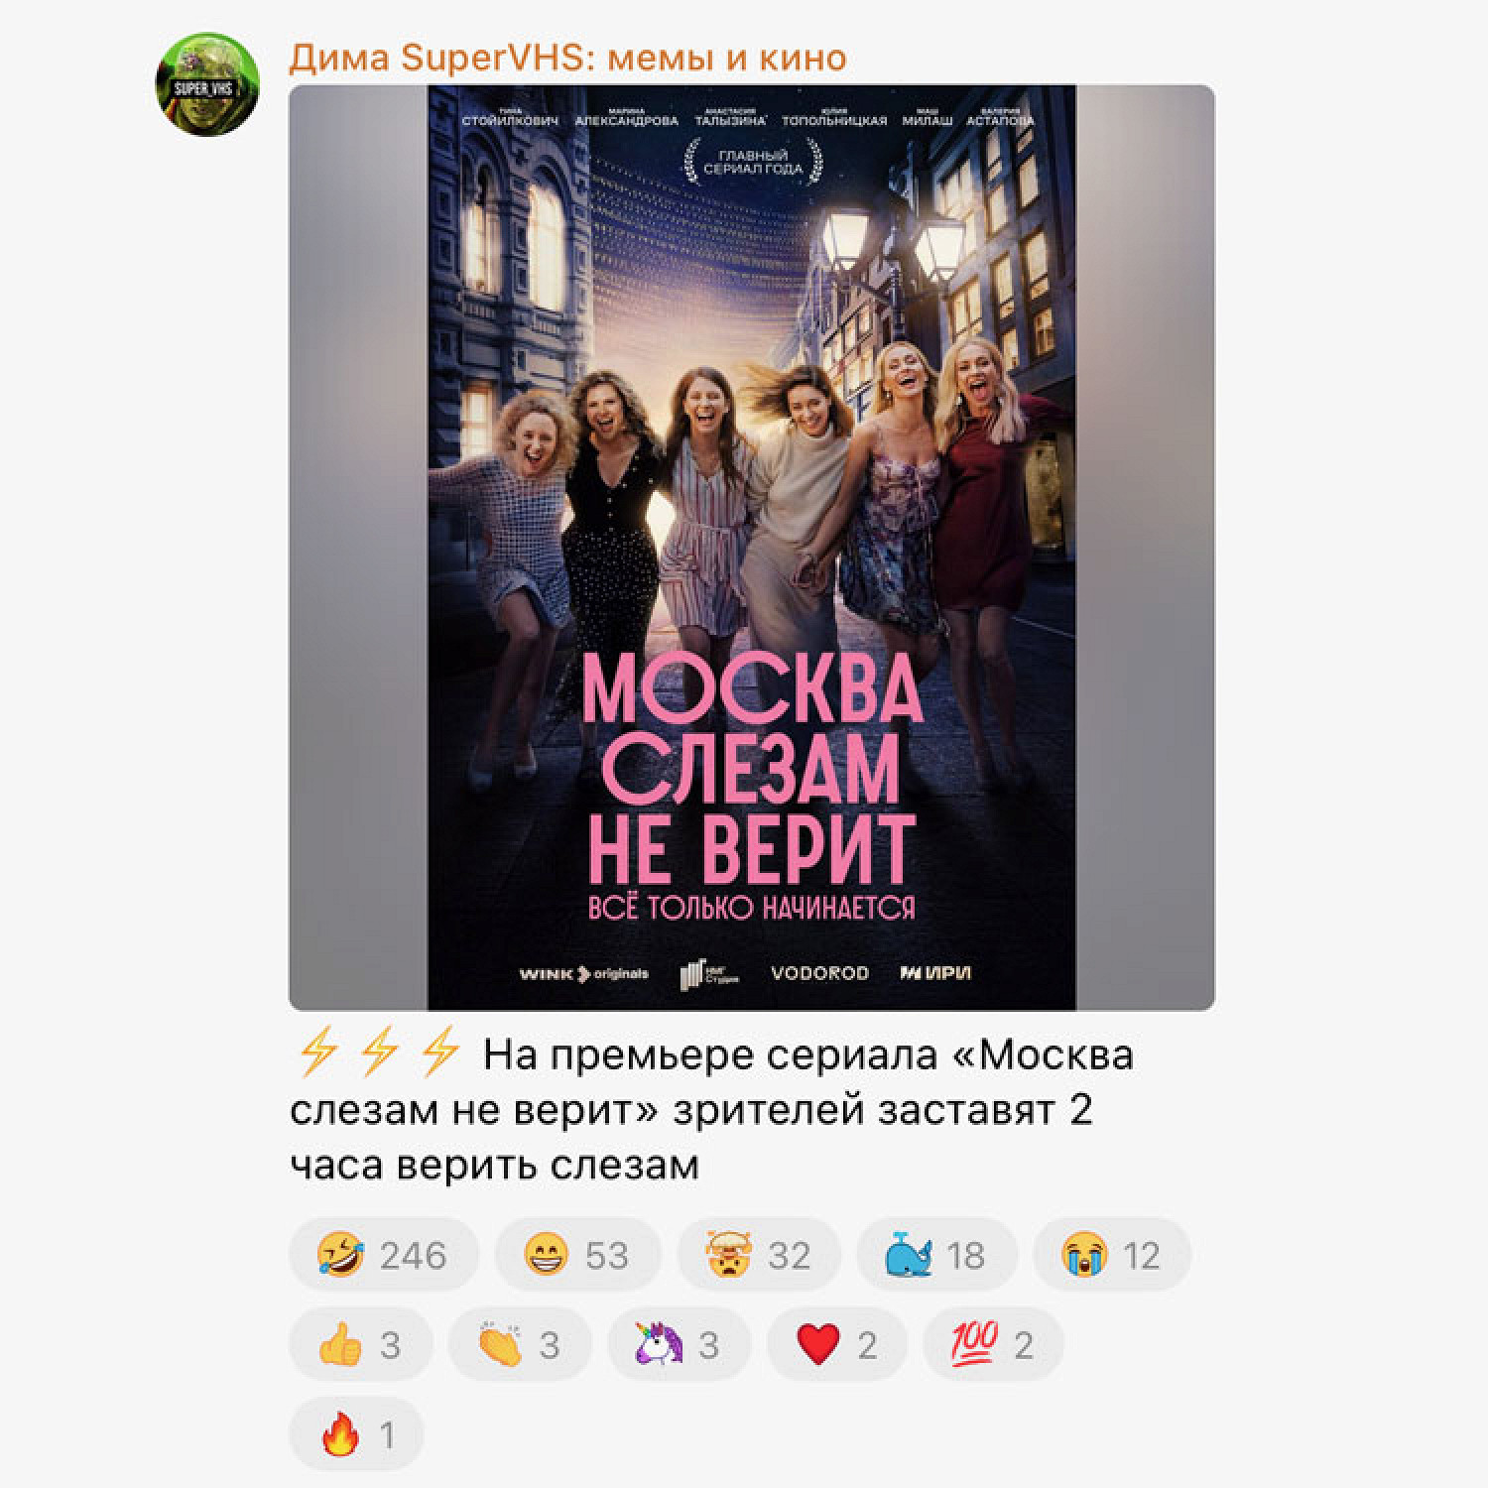
Task: Add the fire reaction with 1
Action: click(357, 1434)
